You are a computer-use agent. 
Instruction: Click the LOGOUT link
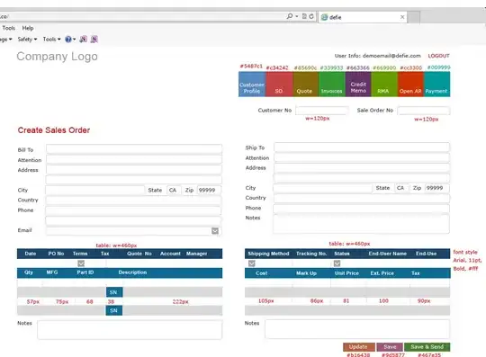point(438,56)
